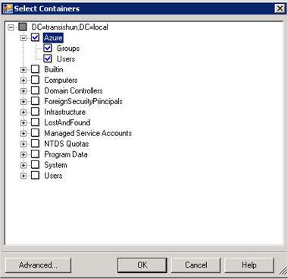288x279 pixels.
Task: Collapse the DC=transishun,DC=local root node
Action: (11, 27)
